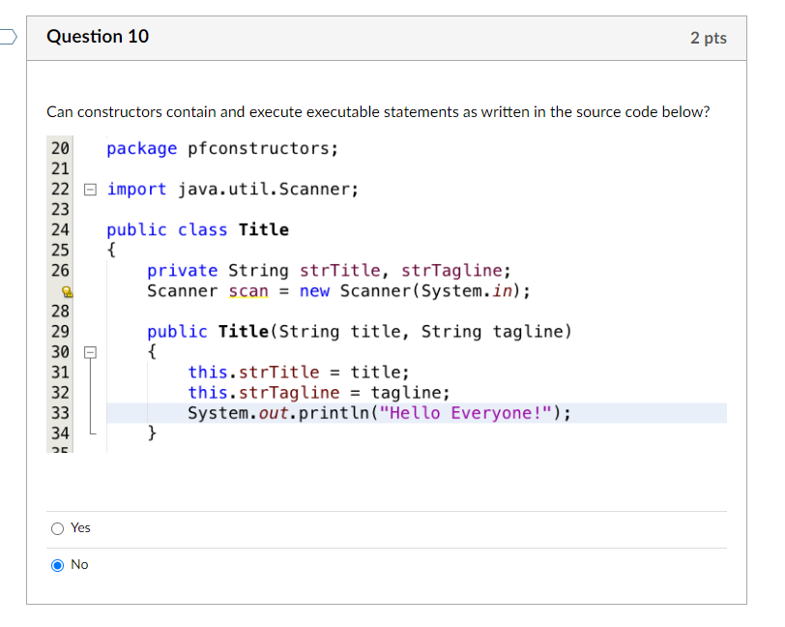Select the Yes radio button
The image size is (785, 627).
[x=58, y=528]
